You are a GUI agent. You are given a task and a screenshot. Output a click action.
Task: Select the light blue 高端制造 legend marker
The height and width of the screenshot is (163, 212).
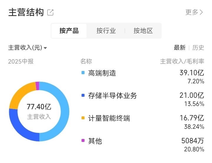click(83, 73)
